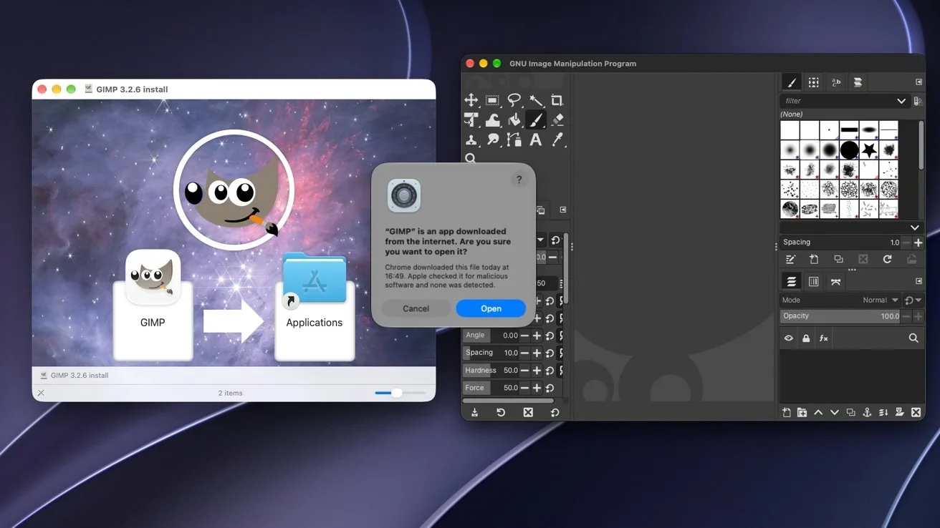Switch to the Paths tab in layers dock

835,281
